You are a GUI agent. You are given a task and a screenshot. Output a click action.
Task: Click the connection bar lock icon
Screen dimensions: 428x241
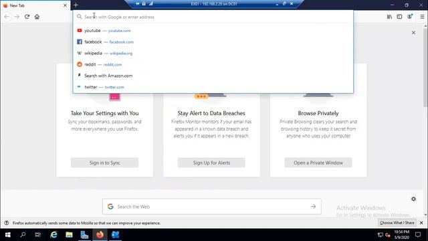(x=144, y=4)
